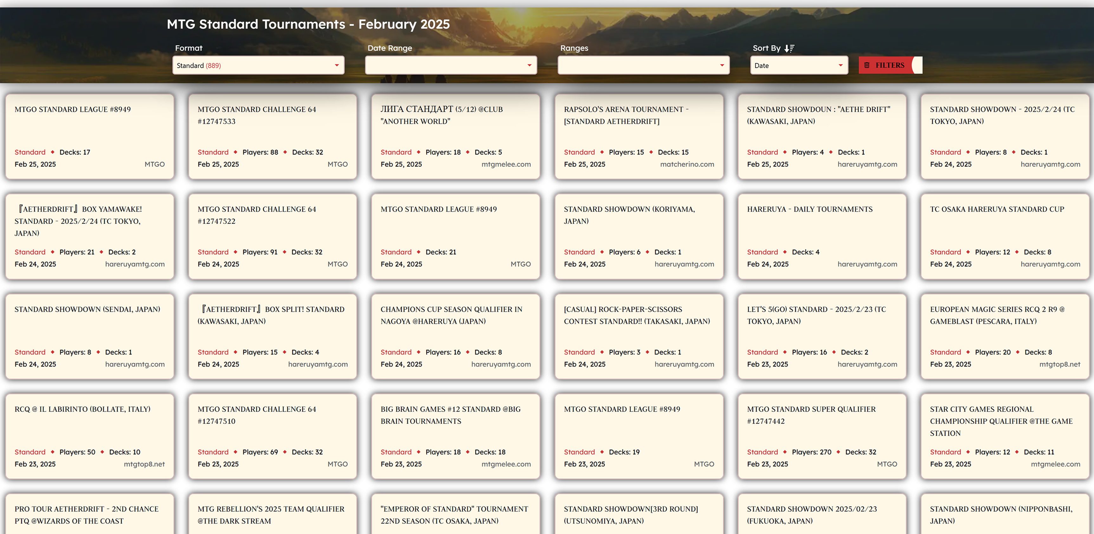
Task: Open MTGO Standard League #8949 card with 19 decks
Action: [639, 436]
